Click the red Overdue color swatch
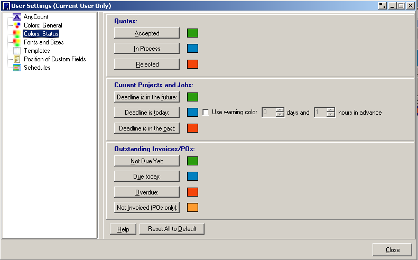Viewport: 418px width, 260px height. 192,192
